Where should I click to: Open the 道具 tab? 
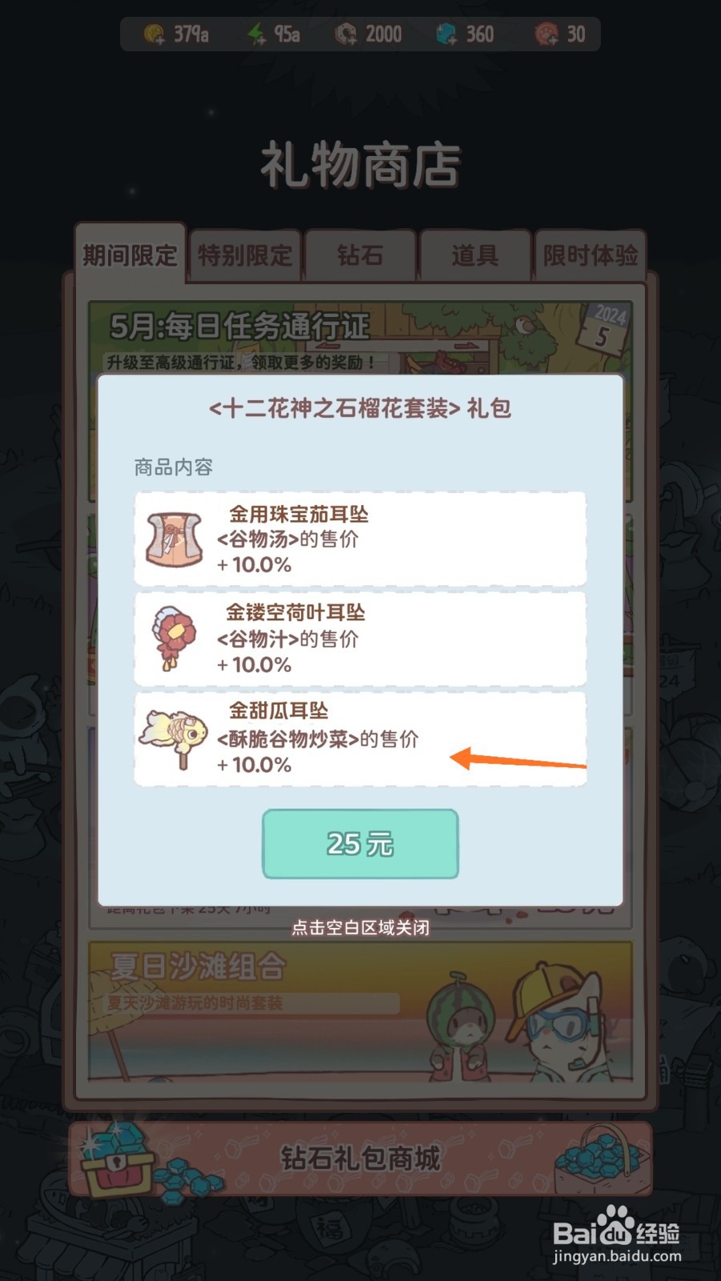pyautogui.click(x=475, y=256)
